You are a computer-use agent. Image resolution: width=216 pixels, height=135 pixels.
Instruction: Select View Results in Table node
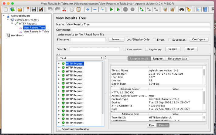click(x=36, y=32)
